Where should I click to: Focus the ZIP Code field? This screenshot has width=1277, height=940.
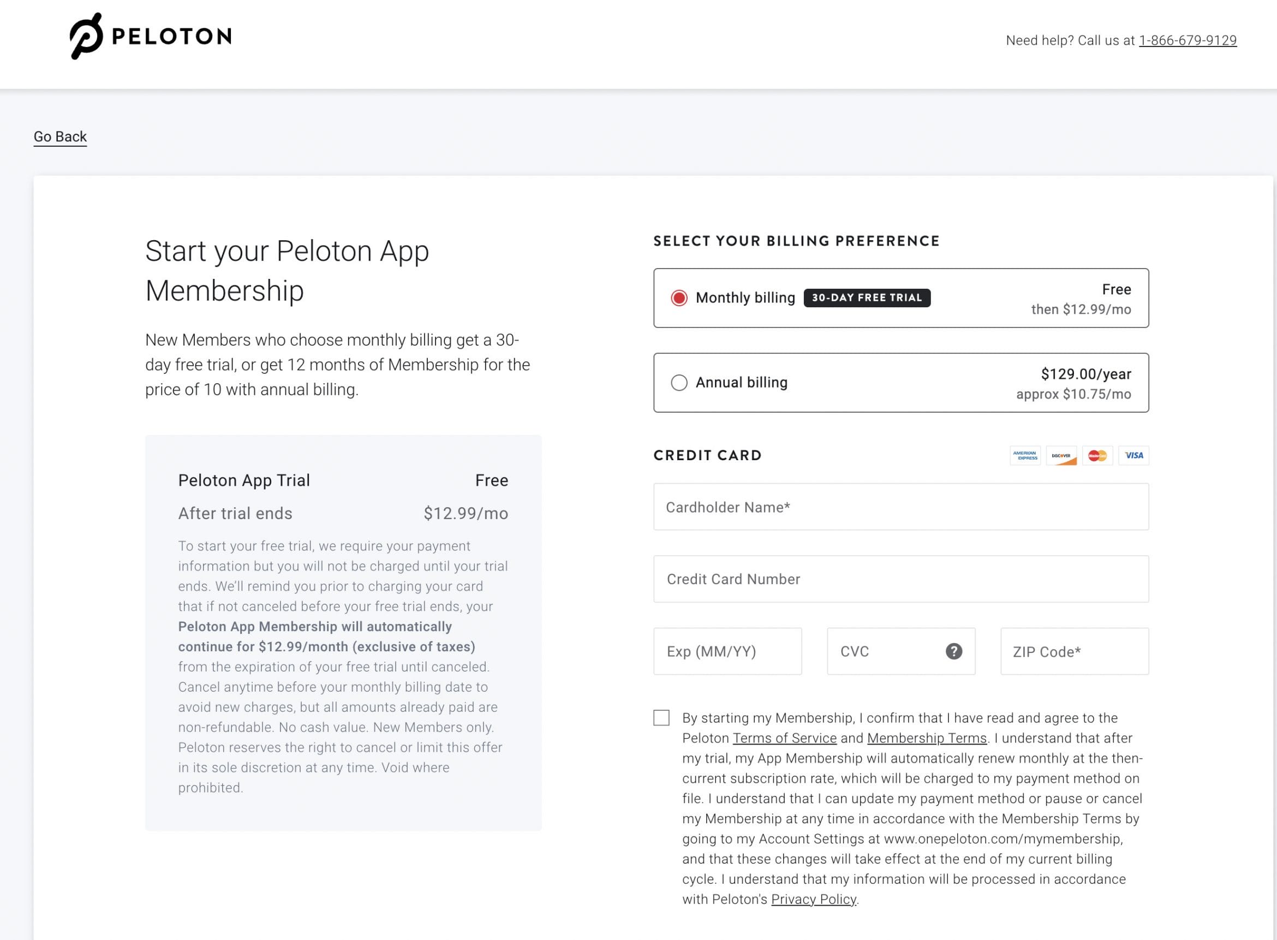coord(1075,652)
